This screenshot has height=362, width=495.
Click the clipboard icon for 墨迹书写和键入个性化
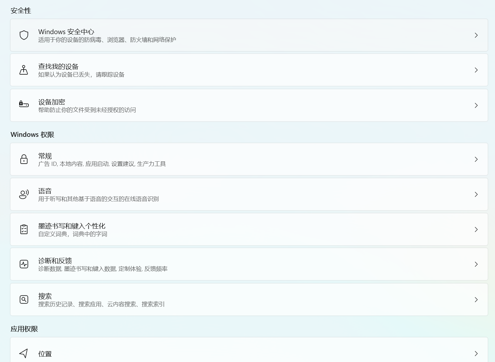coord(24,229)
